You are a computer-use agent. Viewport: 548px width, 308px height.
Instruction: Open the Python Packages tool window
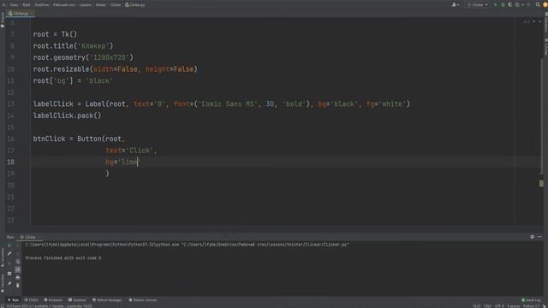click(107, 300)
